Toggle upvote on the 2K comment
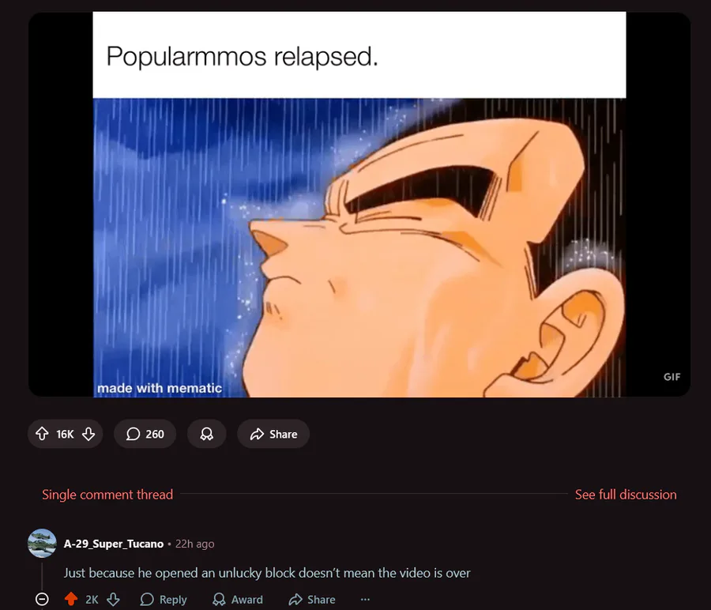 point(71,600)
